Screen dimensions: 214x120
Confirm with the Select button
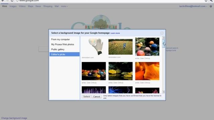pyautogui.click(x=87, y=96)
